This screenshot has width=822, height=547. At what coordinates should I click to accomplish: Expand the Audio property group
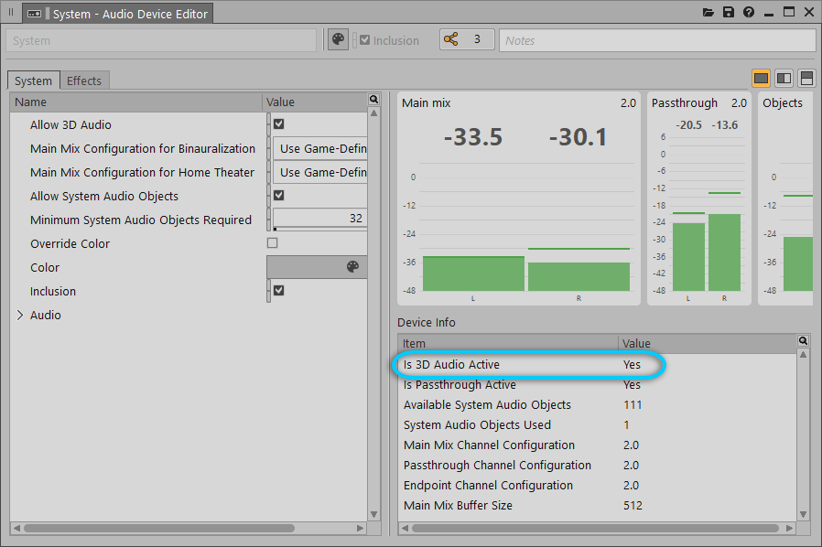[x=20, y=315]
